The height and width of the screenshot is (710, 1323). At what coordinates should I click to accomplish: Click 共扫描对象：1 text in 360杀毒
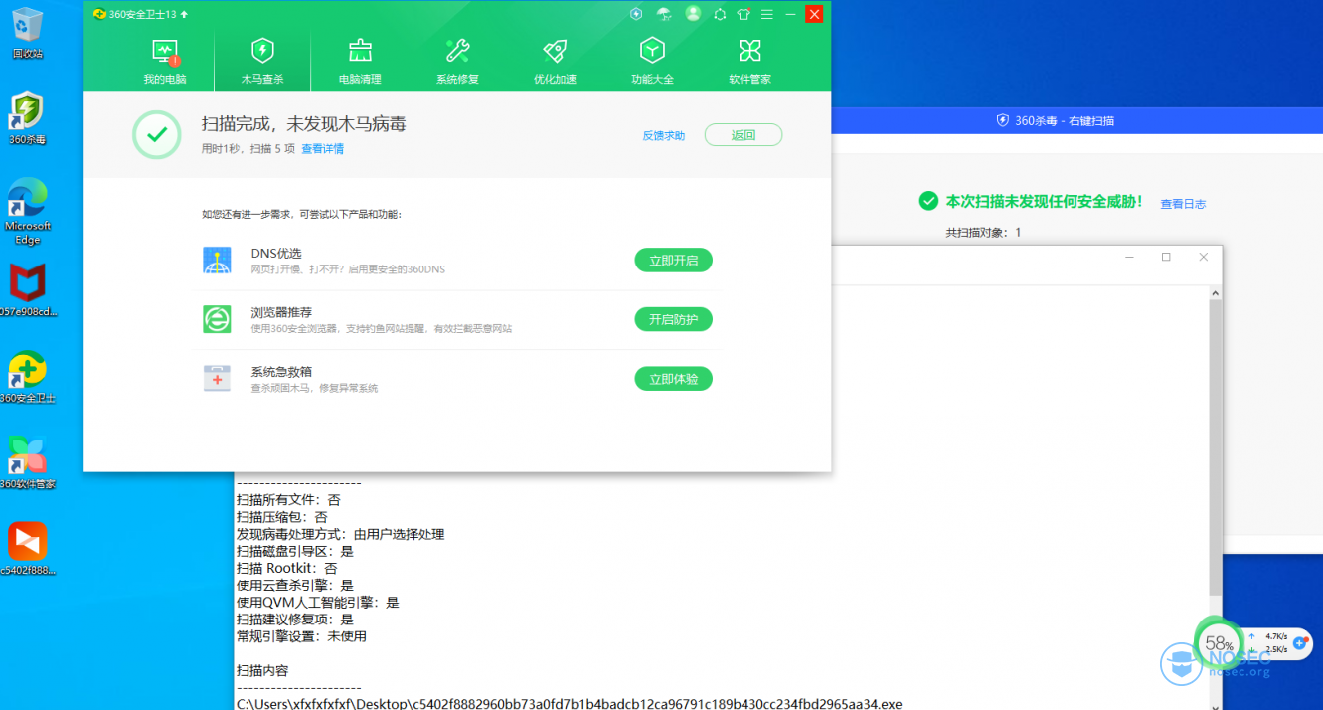click(983, 233)
